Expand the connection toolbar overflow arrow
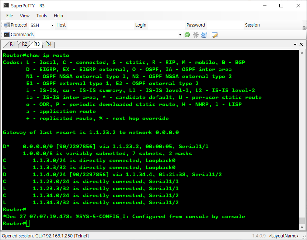The height and width of the screenshot is (240, 307). (x=304, y=28)
